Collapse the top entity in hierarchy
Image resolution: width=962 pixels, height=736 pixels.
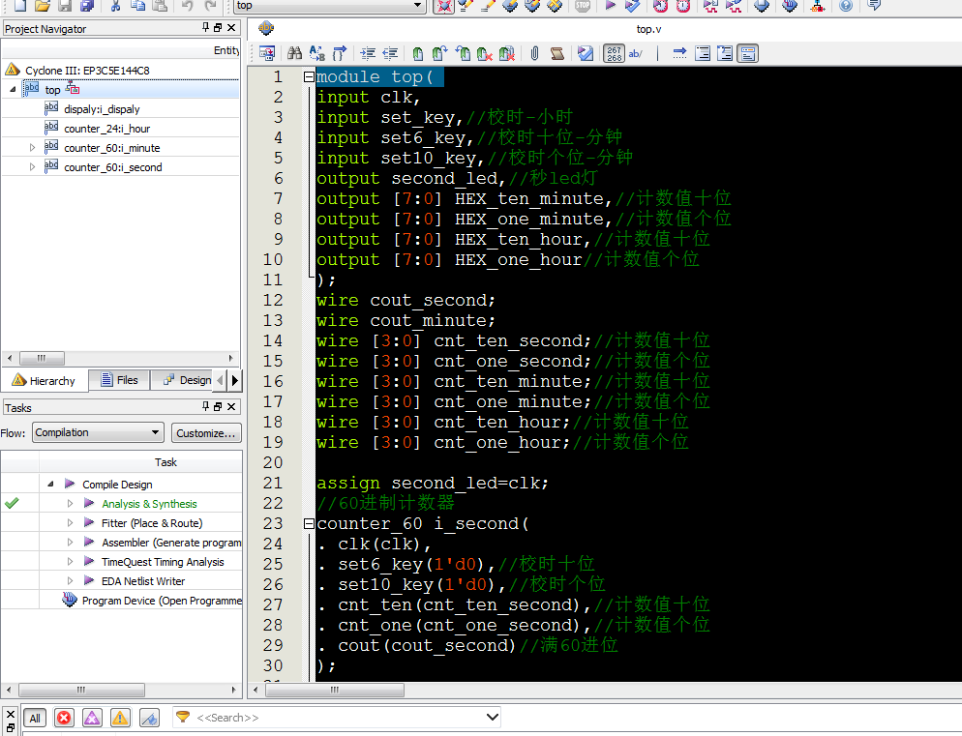click(x=13, y=90)
